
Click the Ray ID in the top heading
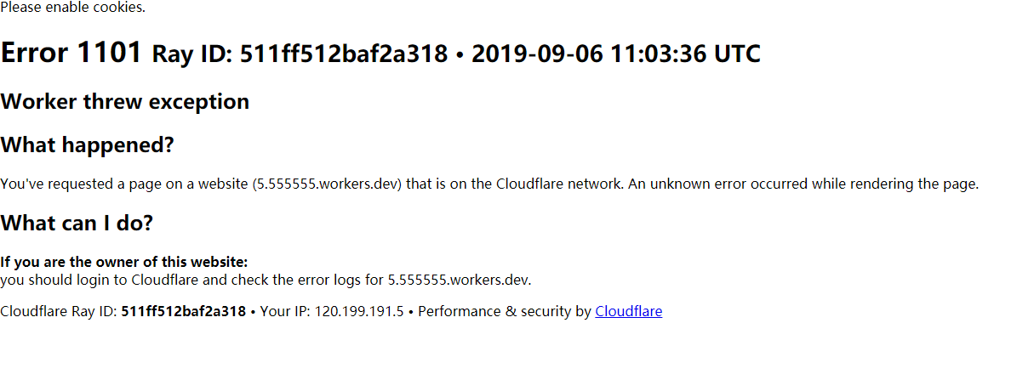(344, 54)
